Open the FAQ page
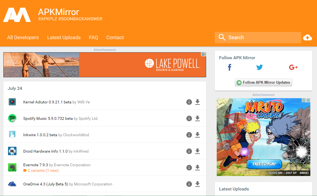The image size is (317, 196). tap(93, 38)
